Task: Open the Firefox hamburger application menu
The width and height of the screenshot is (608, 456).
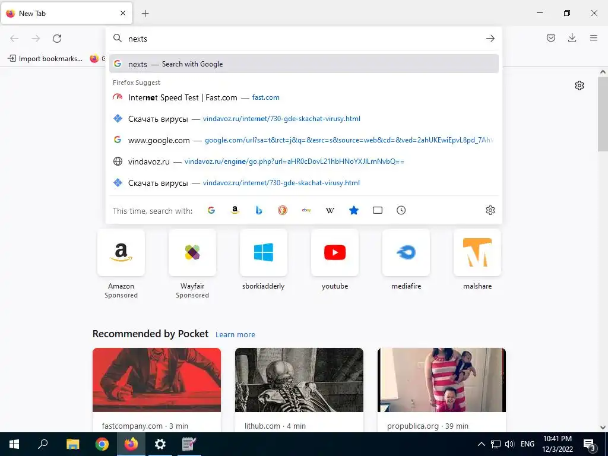Action: tap(593, 38)
